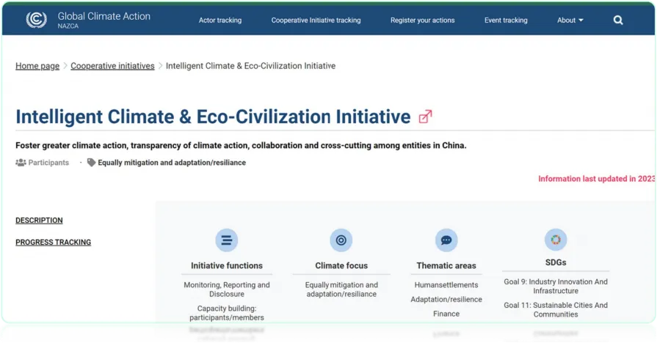Open Cooperative Initiative tracking menu item
657x343 pixels.
point(316,21)
